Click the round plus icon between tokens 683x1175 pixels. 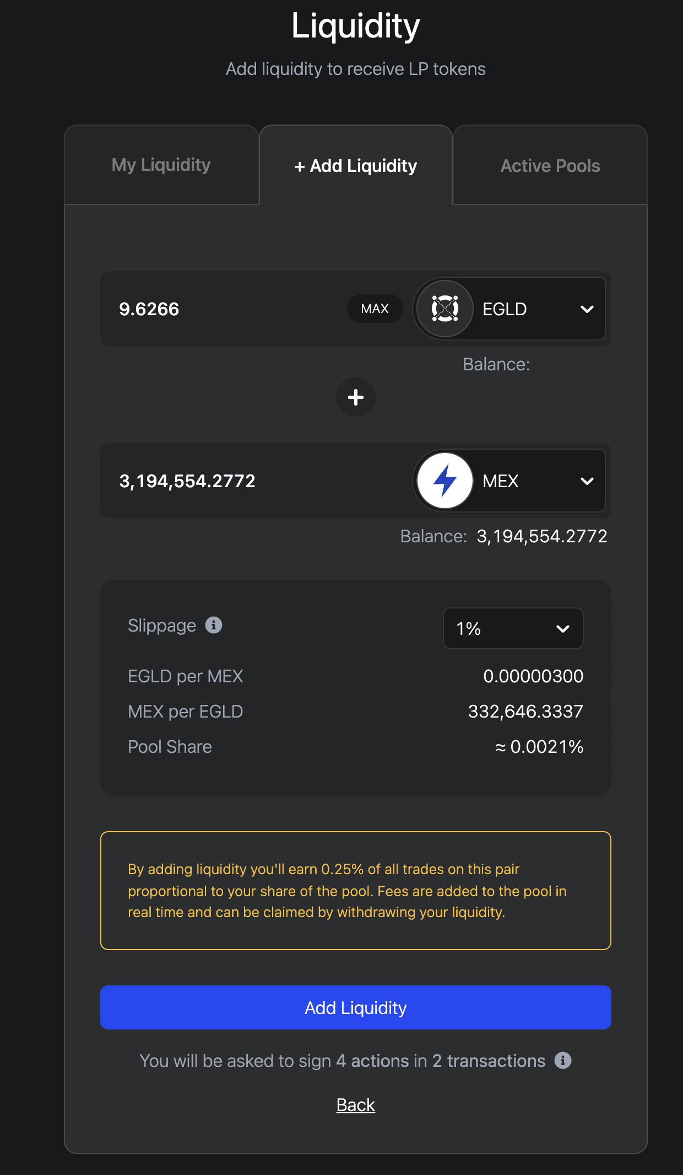pos(356,397)
